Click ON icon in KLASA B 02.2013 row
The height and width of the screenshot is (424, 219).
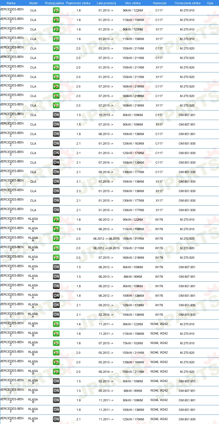coord(56,381)
